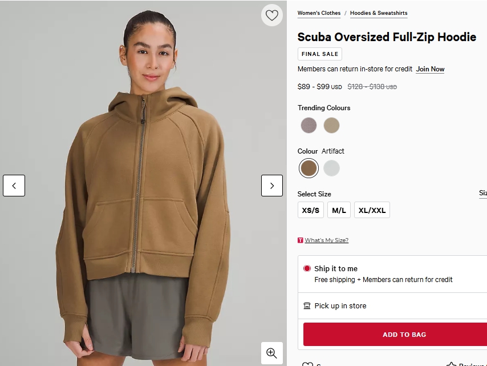The width and height of the screenshot is (487, 366).
Task: Click the store pickup building icon
Action: (307, 305)
